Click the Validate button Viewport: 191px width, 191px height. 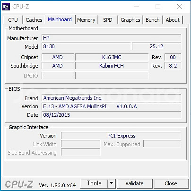[135, 183]
